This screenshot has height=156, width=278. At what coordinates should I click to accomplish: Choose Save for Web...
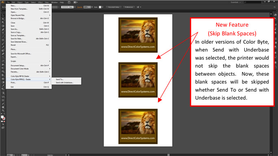click(x=29, y=38)
